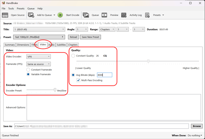Click the VerySlow preset label
Screen dimensions: 205x139
(62, 90)
